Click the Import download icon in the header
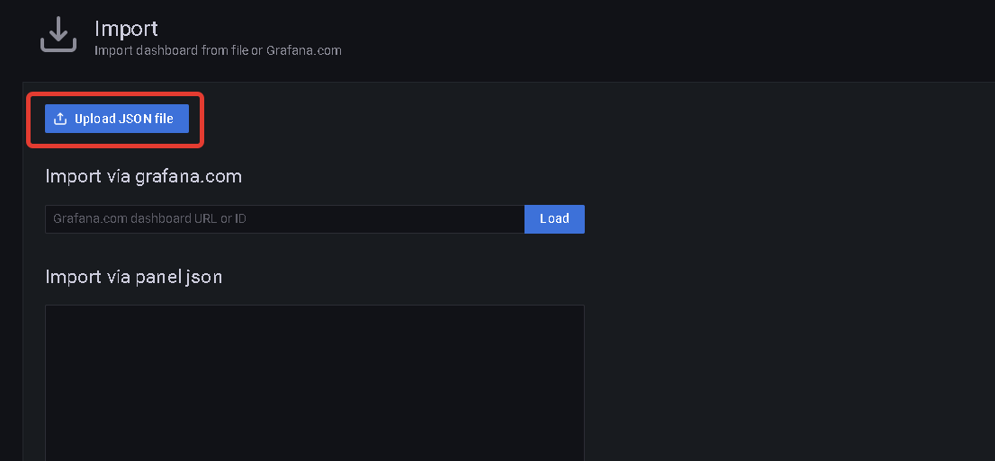The height and width of the screenshot is (461, 995). point(58,33)
